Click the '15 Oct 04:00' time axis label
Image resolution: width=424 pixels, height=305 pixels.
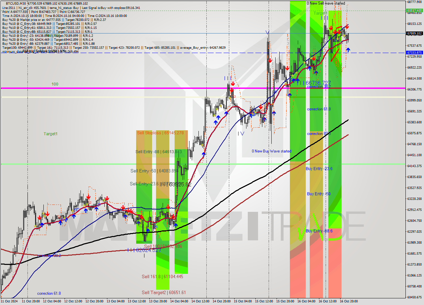pos(243,301)
